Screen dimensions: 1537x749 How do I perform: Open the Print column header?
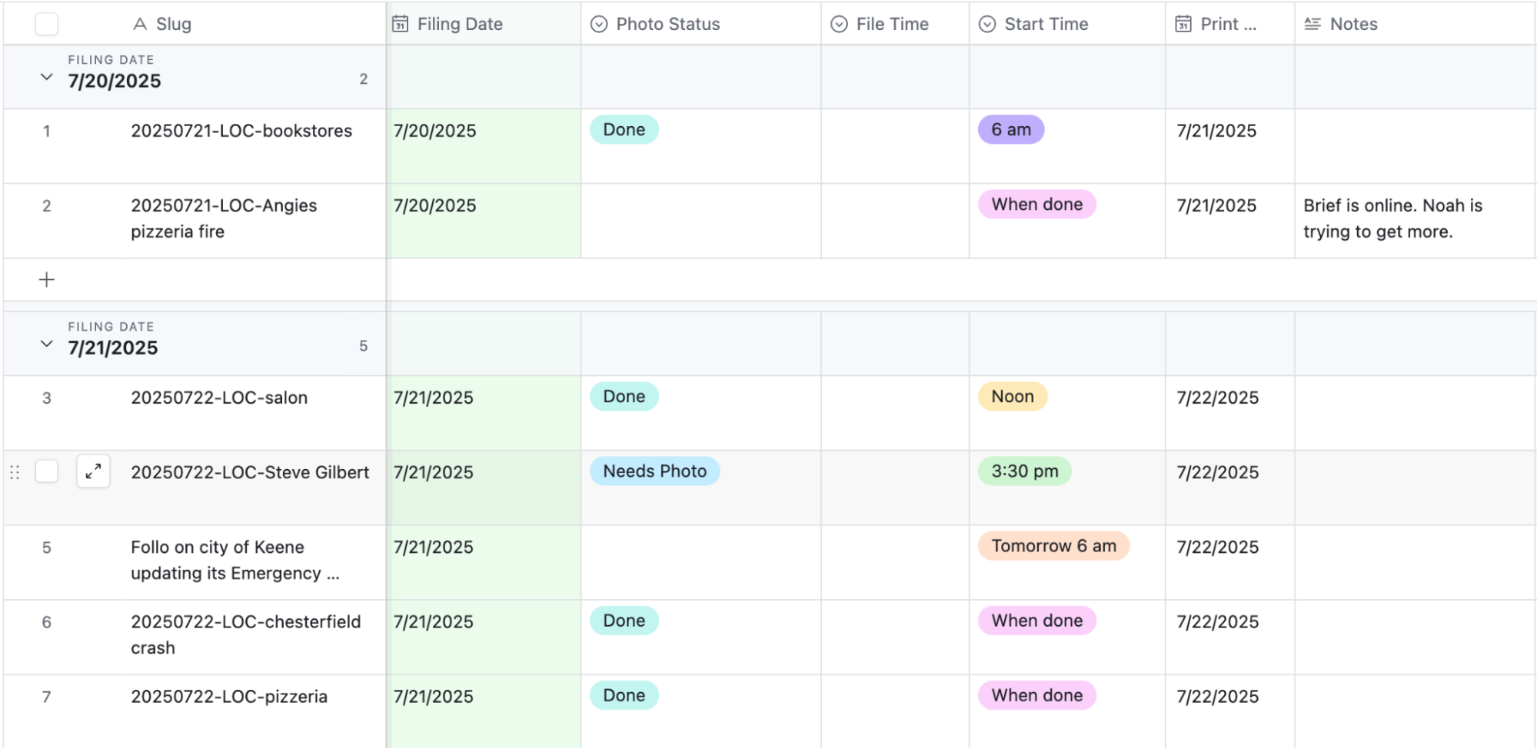(x=1230, y=24)
